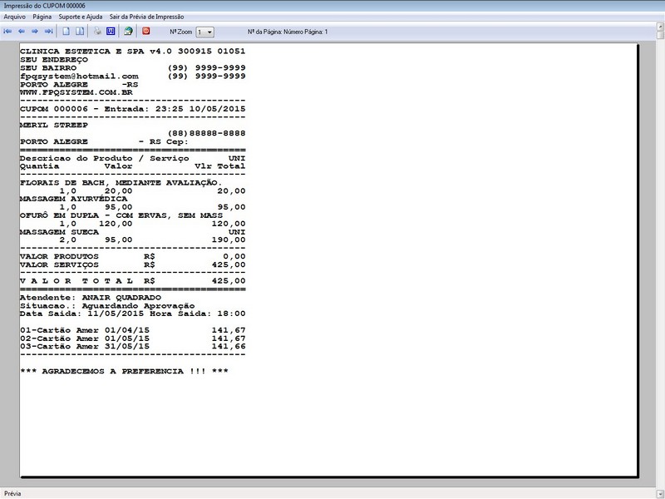Jump to last page arrow icon

click(x=49, y=31)
